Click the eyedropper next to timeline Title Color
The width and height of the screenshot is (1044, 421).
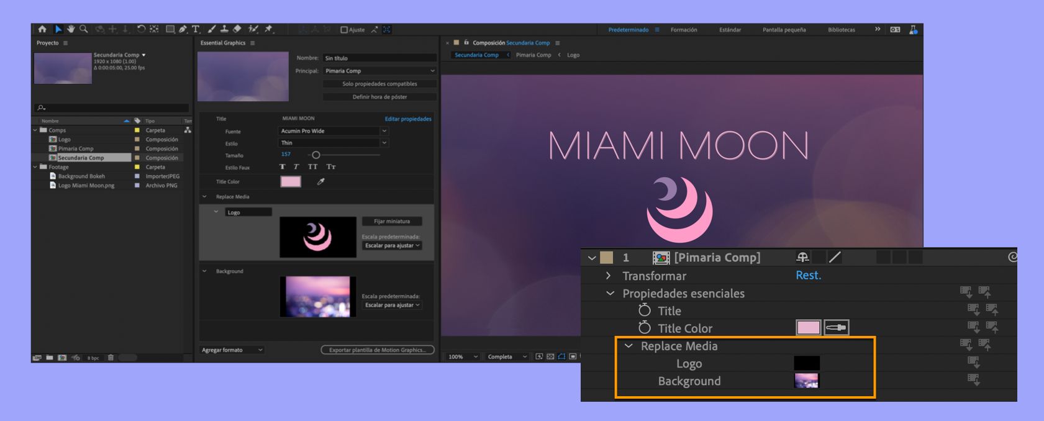click(837, 328)
